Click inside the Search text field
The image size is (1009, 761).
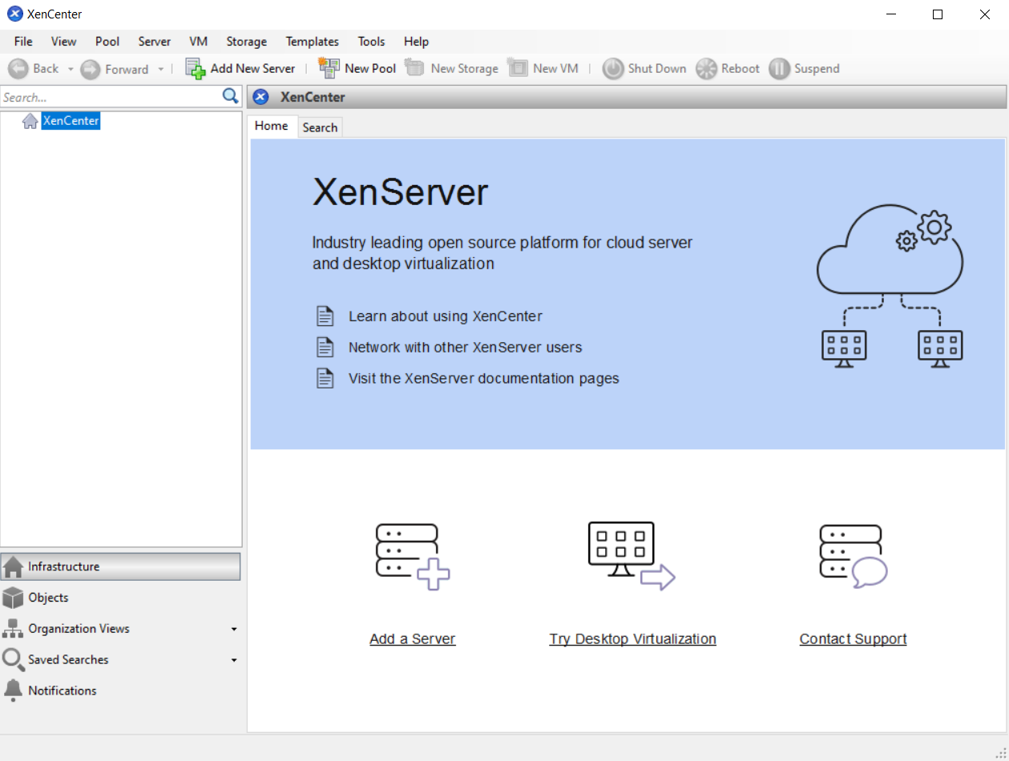click(104, 96)
